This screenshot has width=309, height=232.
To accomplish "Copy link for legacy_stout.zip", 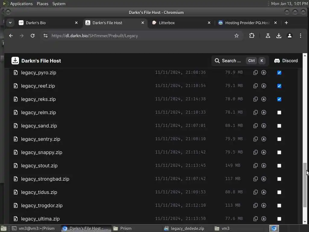I will [x=255, y=166].
